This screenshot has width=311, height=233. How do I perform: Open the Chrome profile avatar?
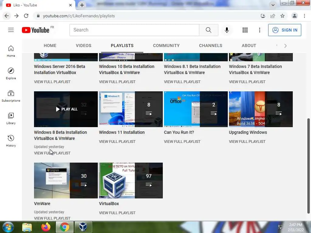click(295, 16)
